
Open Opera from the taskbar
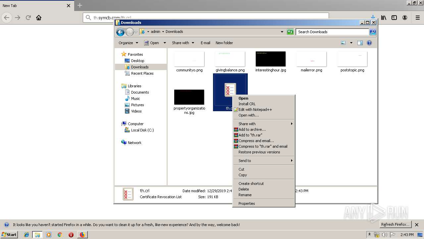point(71,235)
